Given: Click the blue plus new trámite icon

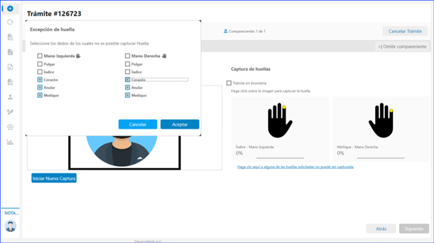Looking at the screenshot, I should pyautogui.click(x=10, y=8).
